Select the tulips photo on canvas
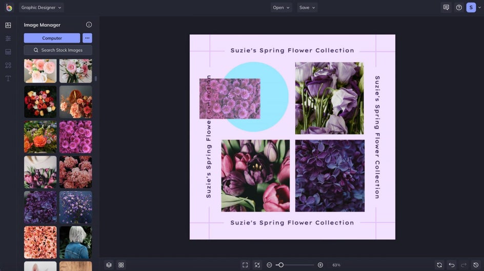The image size is (484, 271). (x=255, y=176)
